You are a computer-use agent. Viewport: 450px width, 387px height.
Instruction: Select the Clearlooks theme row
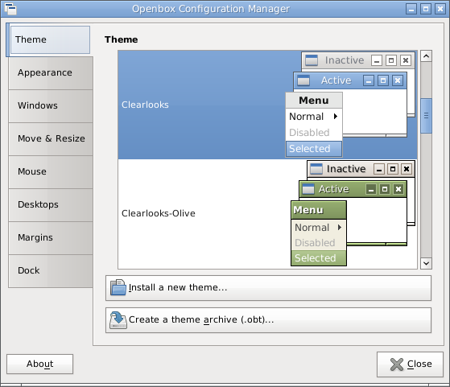point(267,105)
